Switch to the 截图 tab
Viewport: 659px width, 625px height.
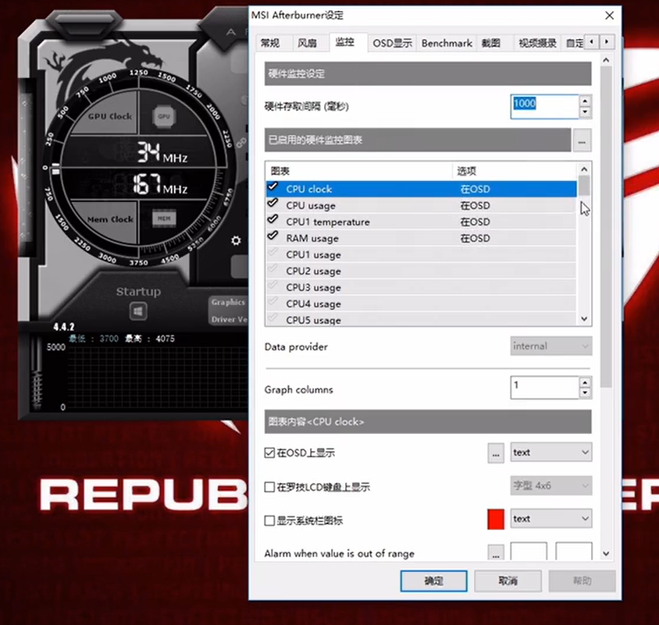coord(491,43)
